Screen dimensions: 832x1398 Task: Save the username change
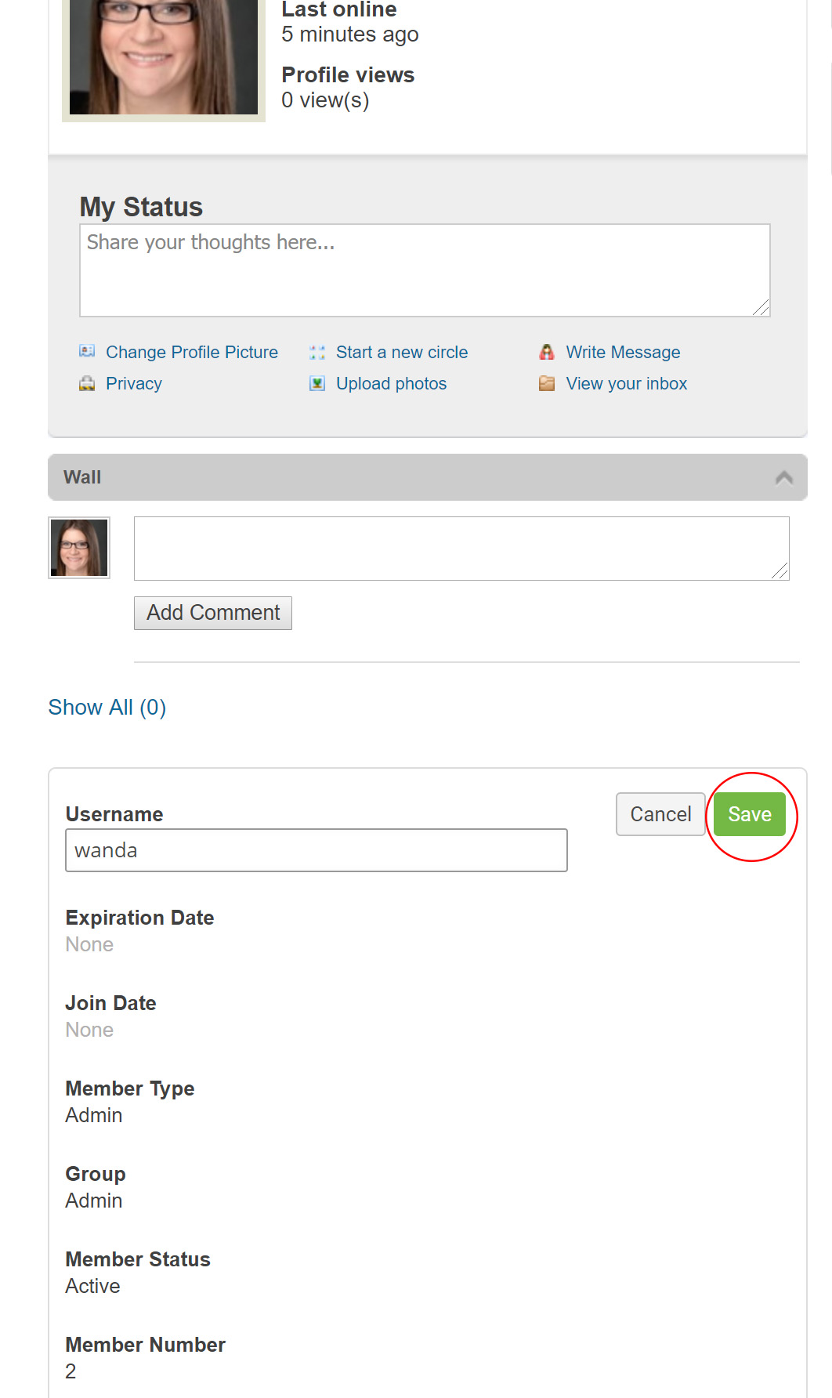[751, 814]
